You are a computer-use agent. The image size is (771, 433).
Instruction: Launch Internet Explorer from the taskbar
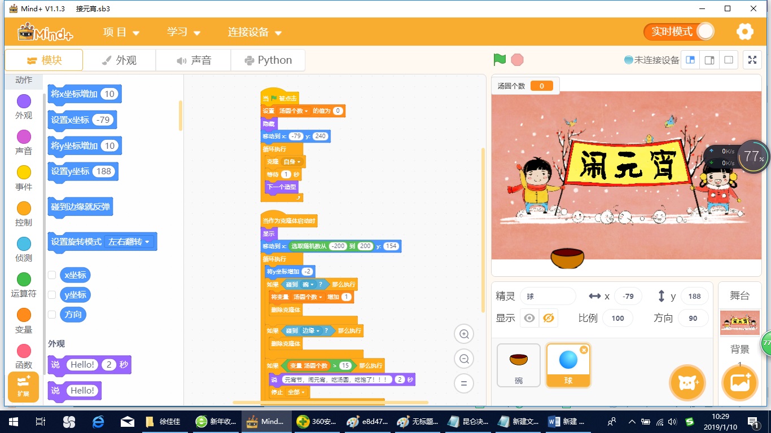click(x=98, y=421)
